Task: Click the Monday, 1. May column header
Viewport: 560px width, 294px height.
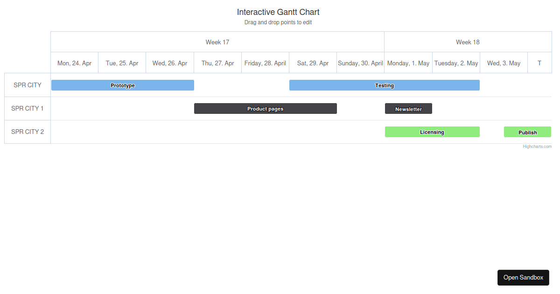Action: pos(408,63)
